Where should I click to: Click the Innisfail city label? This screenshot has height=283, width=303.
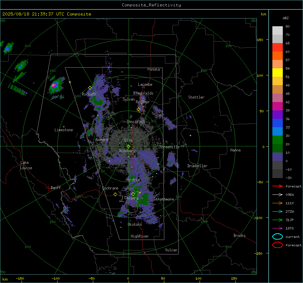pos(136,122)
